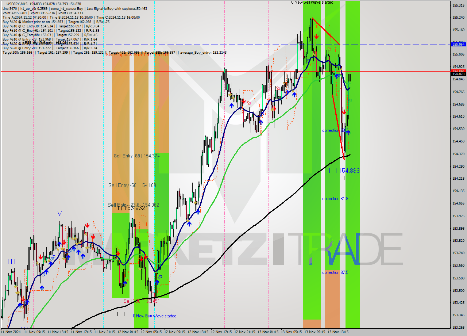Click the '11 Nov 21:15' time label
This screenshot has width=467, height=336.
(x=104, y=332)
